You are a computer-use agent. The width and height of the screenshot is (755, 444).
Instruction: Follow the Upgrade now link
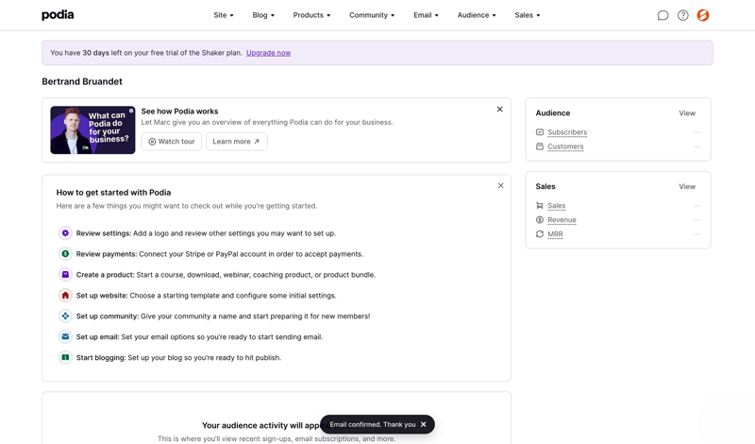point(269,53)
